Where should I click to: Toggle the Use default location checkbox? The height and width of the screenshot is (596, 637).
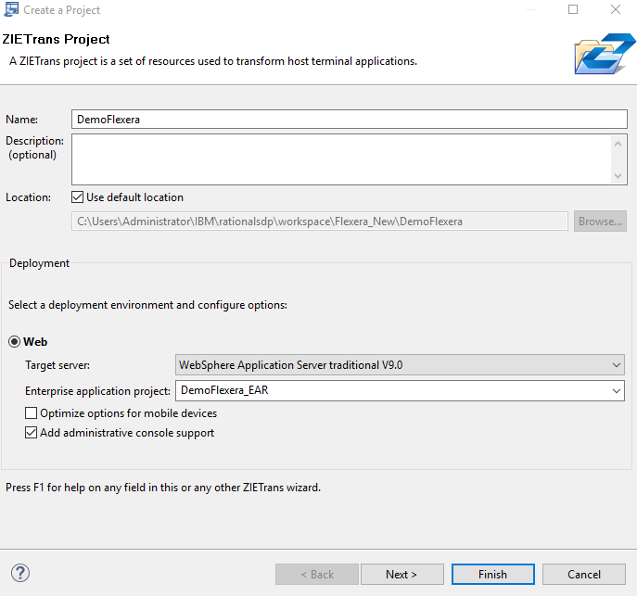(77, 197)
